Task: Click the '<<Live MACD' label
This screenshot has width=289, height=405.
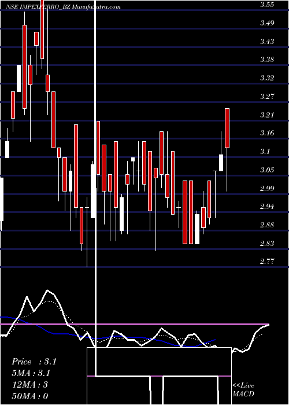Action: point(243,390)
